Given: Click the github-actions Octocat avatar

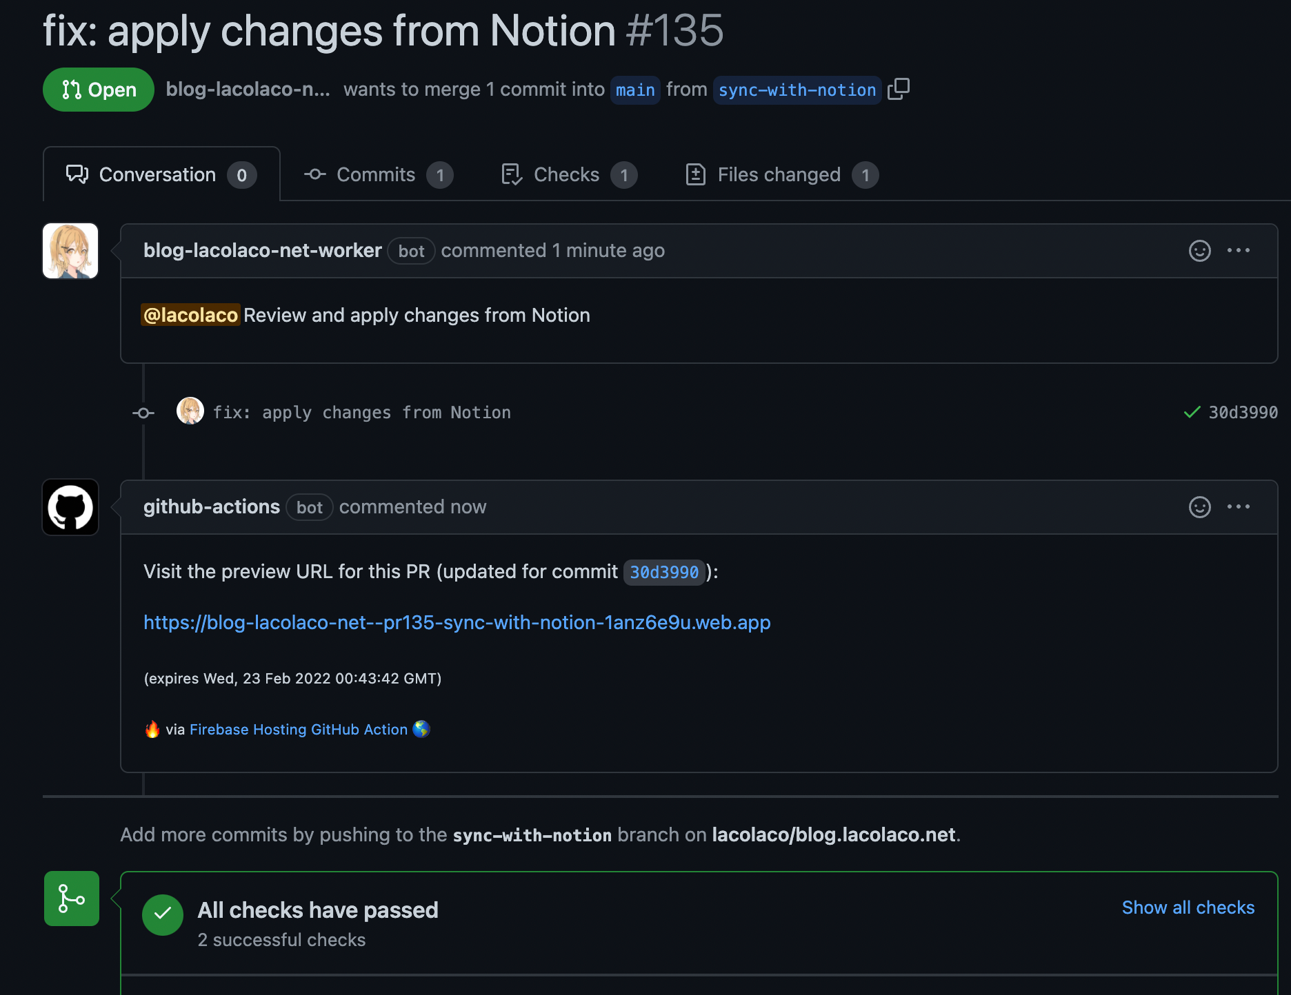Looking at the screenshot, I should [x=70, y=507].
